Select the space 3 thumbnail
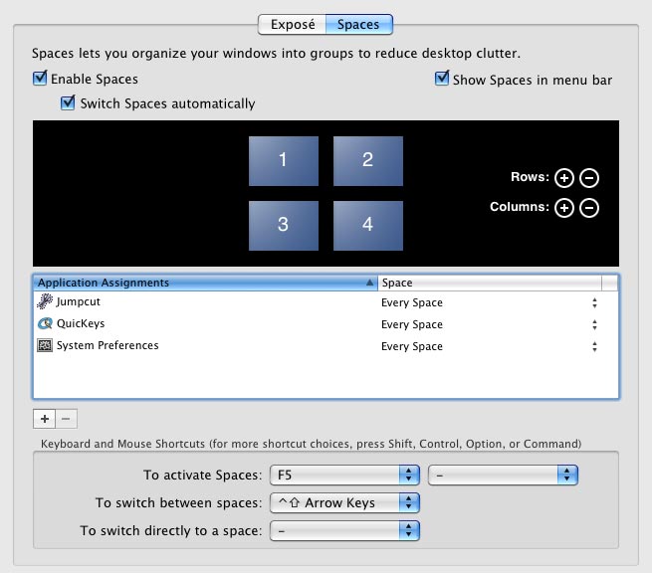The image size is (652, 573). click(x=284, y=226)
